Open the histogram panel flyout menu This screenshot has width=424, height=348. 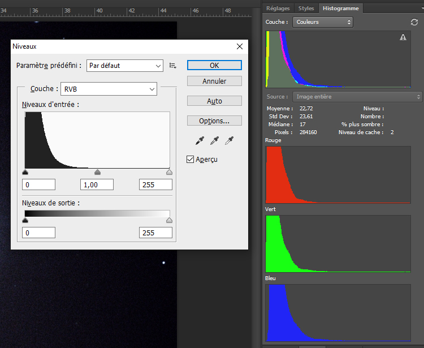(422, 8)
